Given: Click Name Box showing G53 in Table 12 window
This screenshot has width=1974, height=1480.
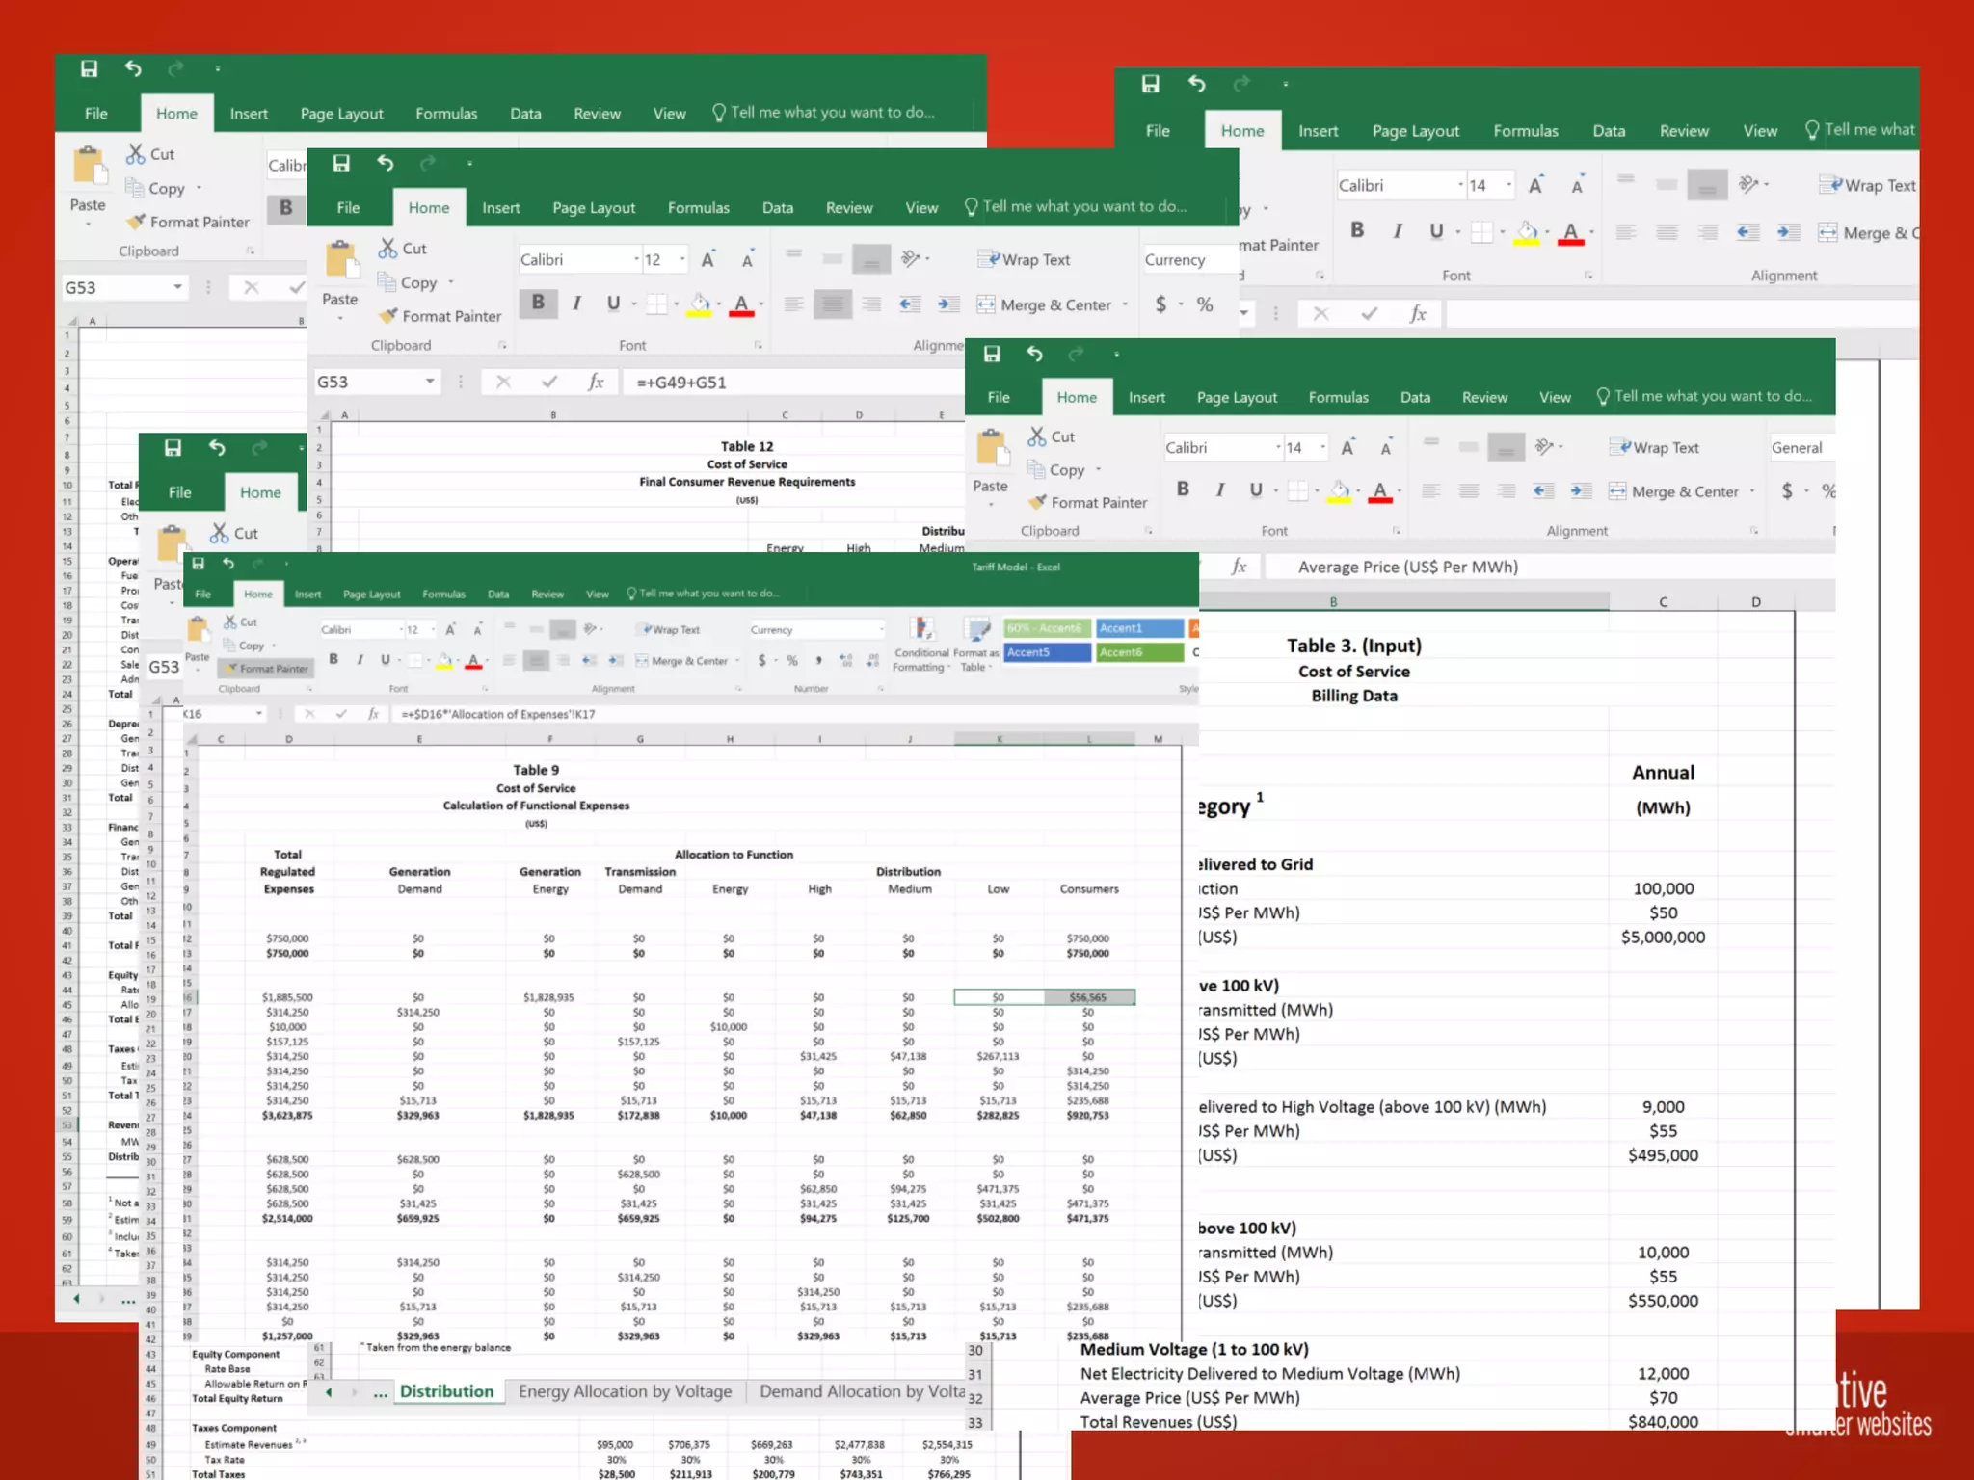Looking at the screenshot, I should pyautogui.click(x=366, y=383).
